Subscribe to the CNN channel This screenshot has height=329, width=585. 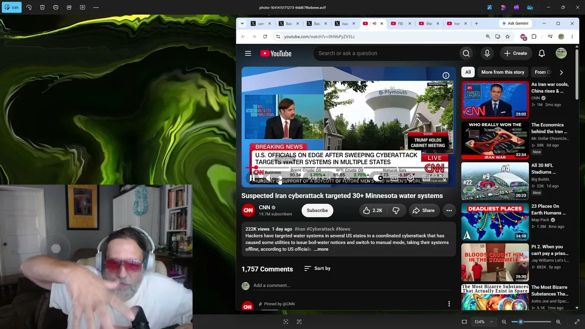click(317, 210)
